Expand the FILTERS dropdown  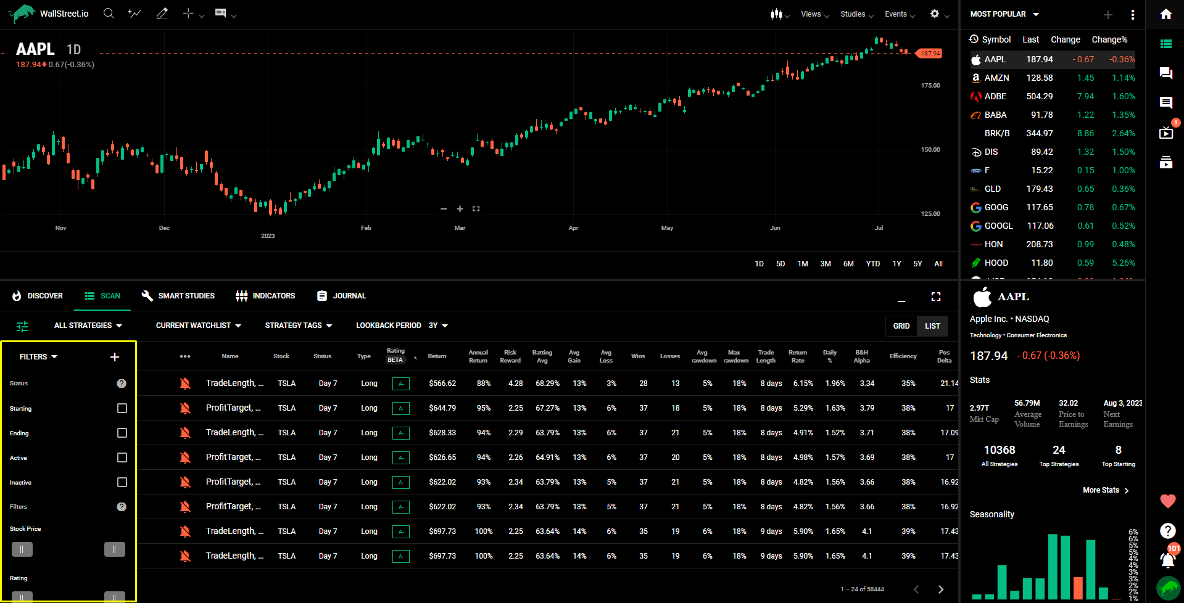38,357
